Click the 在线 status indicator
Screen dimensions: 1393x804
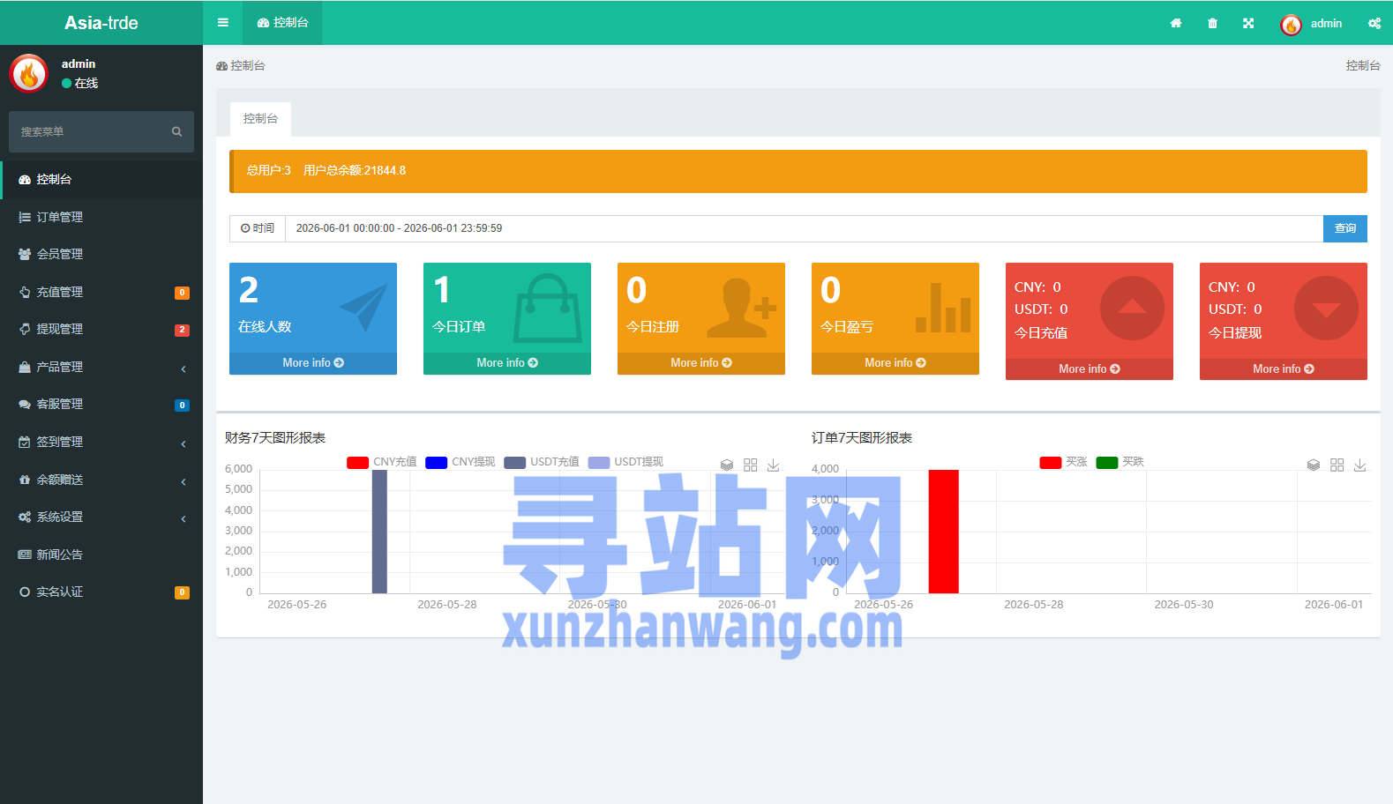point(80,83)
